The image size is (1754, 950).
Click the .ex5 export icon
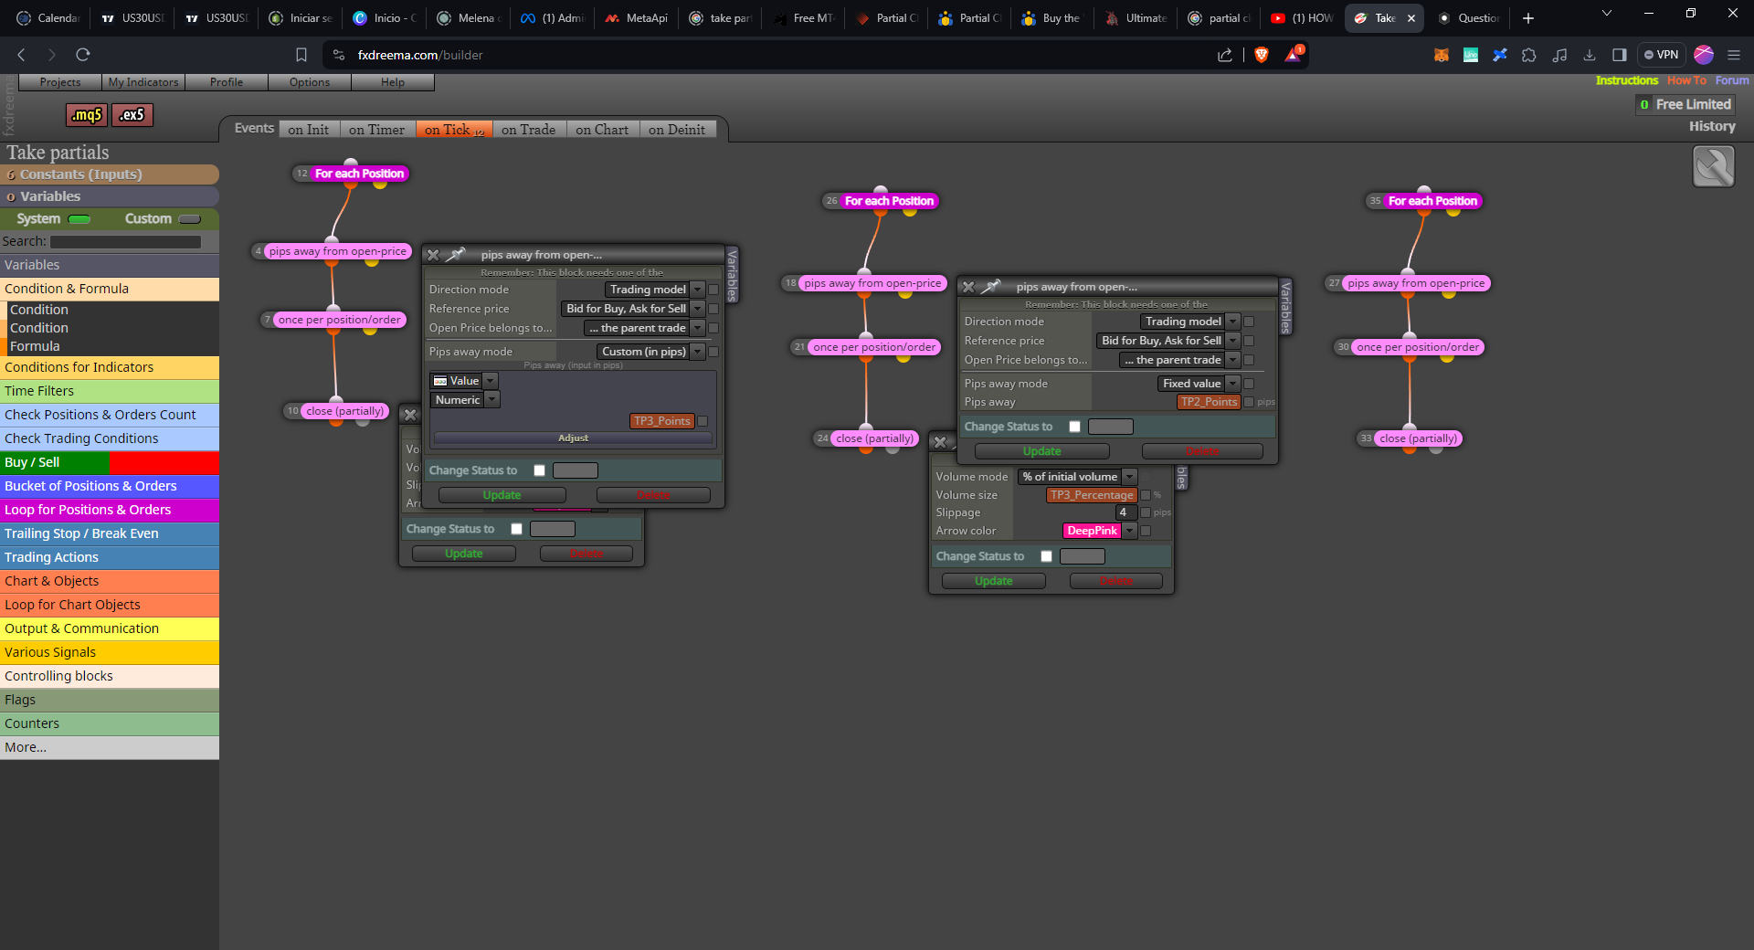click(x=132, y=115)
